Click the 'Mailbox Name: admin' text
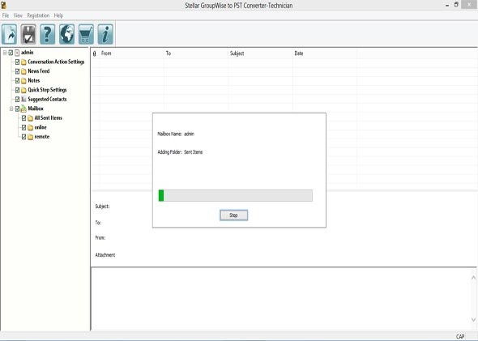The image size is (478, 341). (x=176, y=134)
